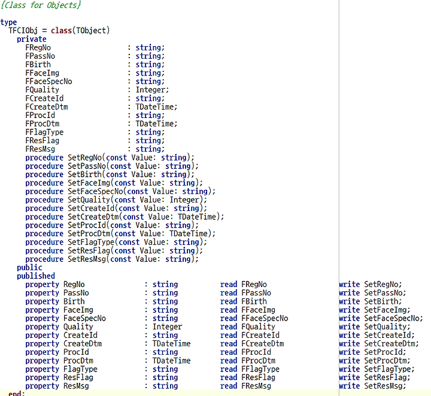Image resolution: width=431 pixels, height=396 pixels.
Task: Click property name "RegNo"
Action: [74, 285]
